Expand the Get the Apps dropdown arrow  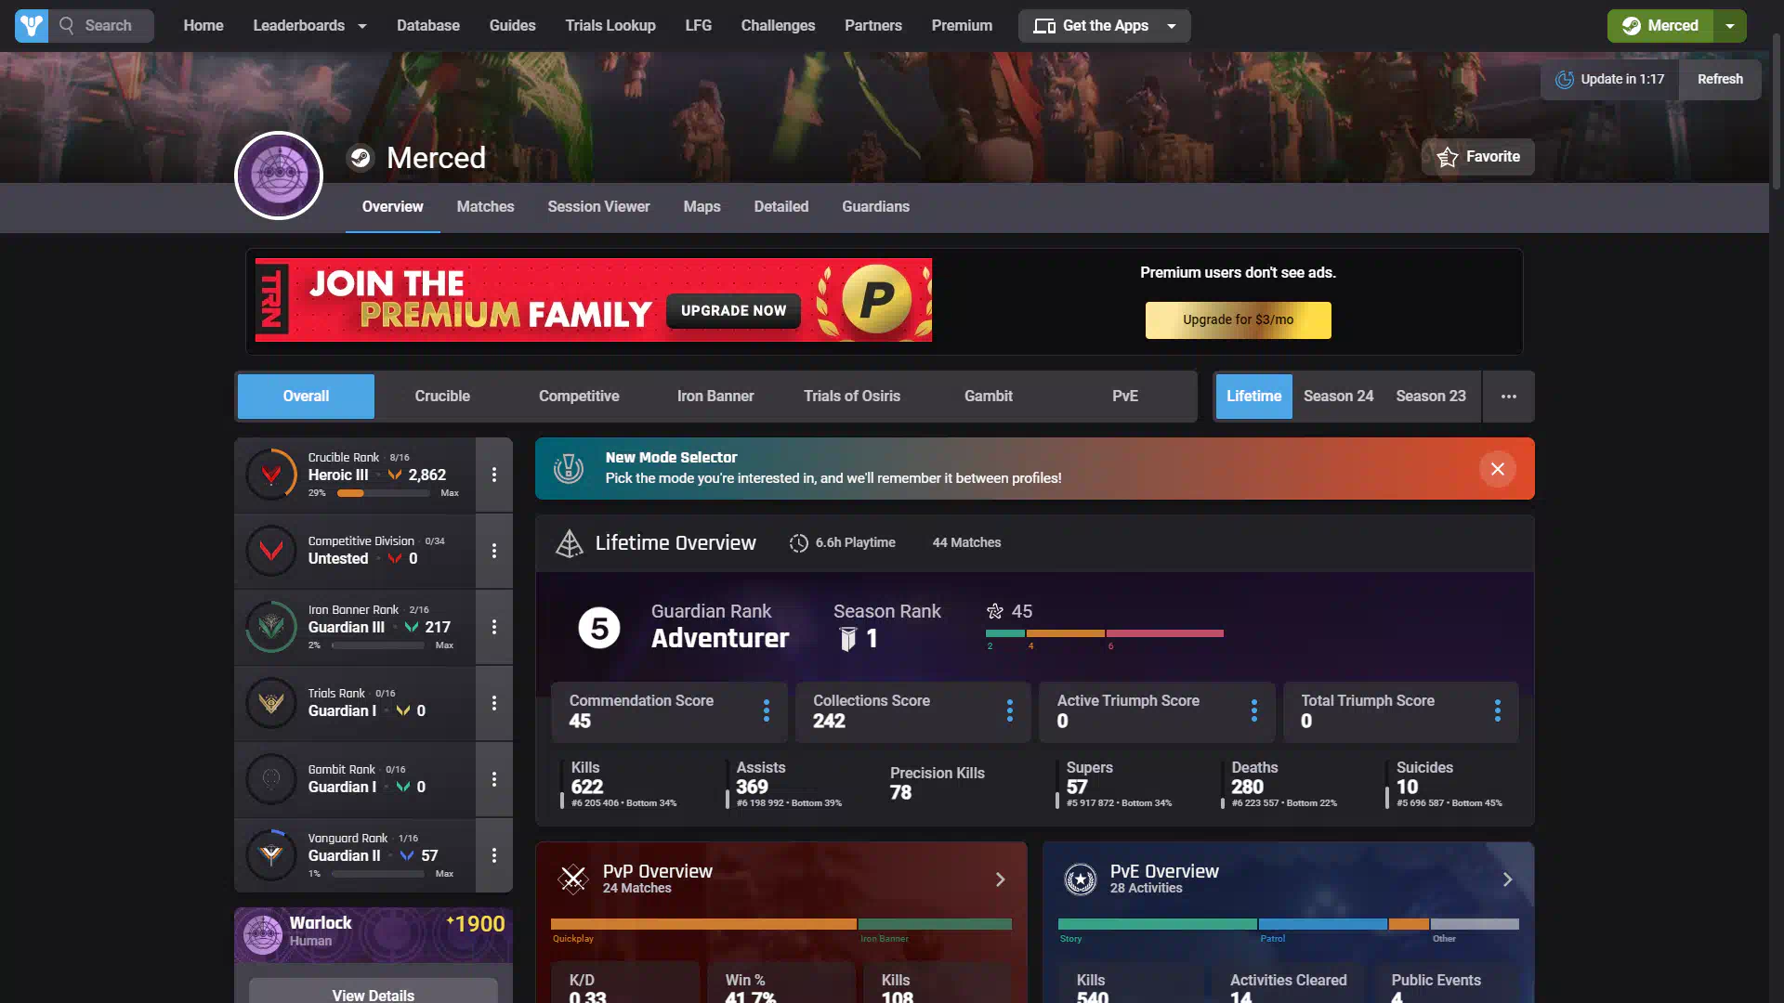[x=1172, y=26]
